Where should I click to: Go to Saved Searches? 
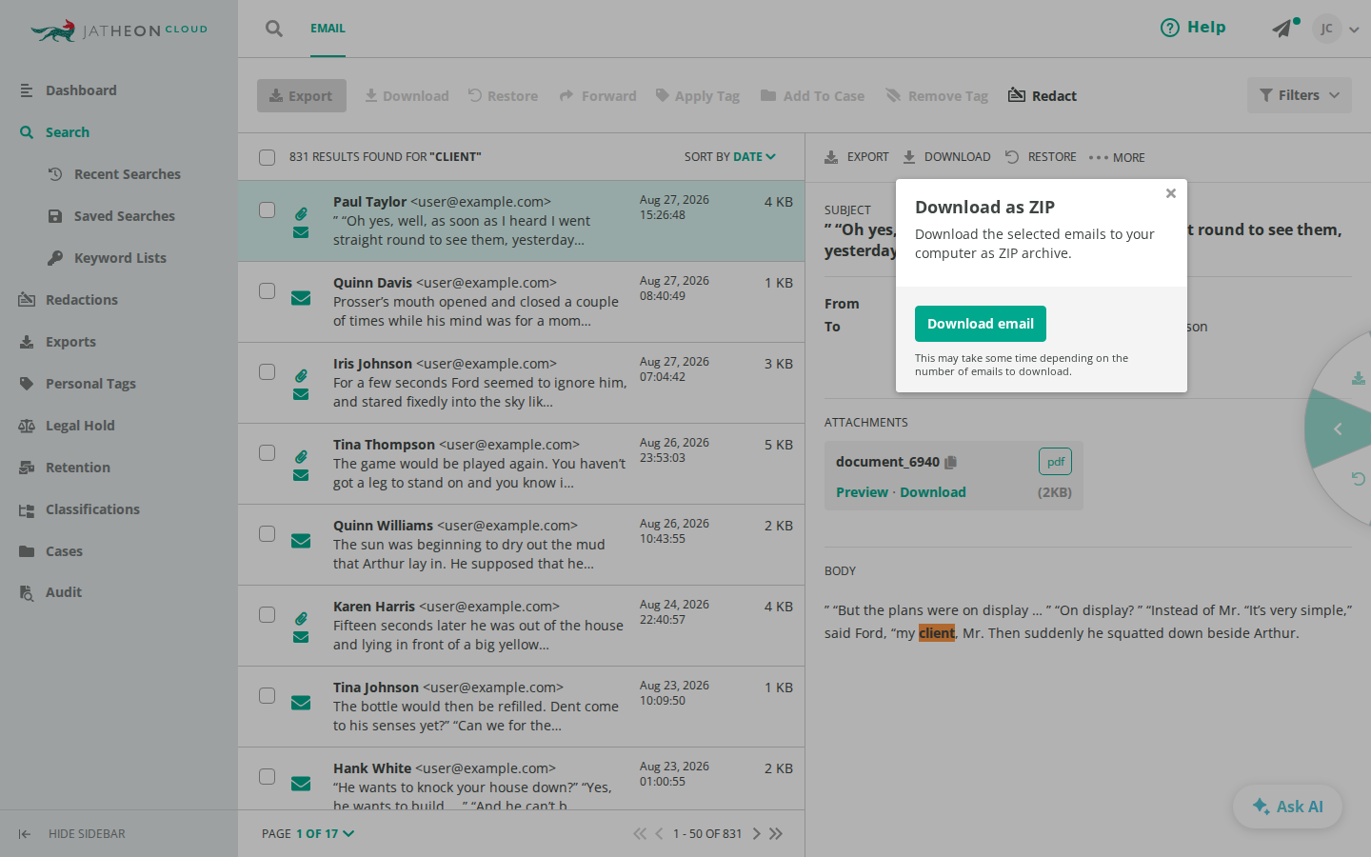pyautogui.click(x=125, y=216)
